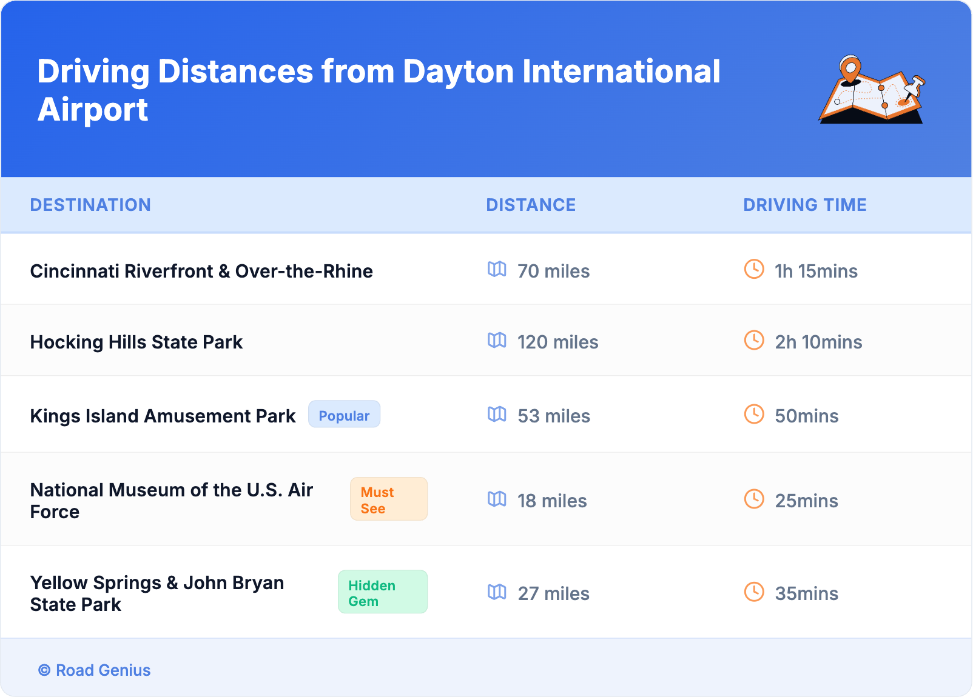Screen dimensions: 973x697
Task: Click the Driving Time column header
Action: pyautogui.click(x=804, y=205)
